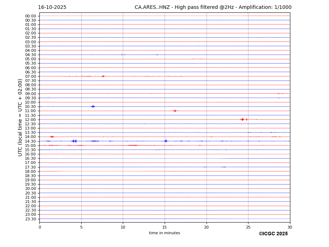Click the red spike on the 07:00 trace
This screenshot has height=247, width=329.
(x=103, y=76)
